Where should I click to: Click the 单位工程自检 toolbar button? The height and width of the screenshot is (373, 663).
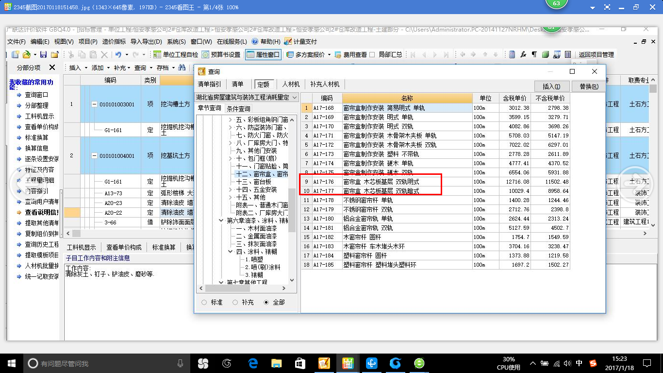tap(175, 54)
